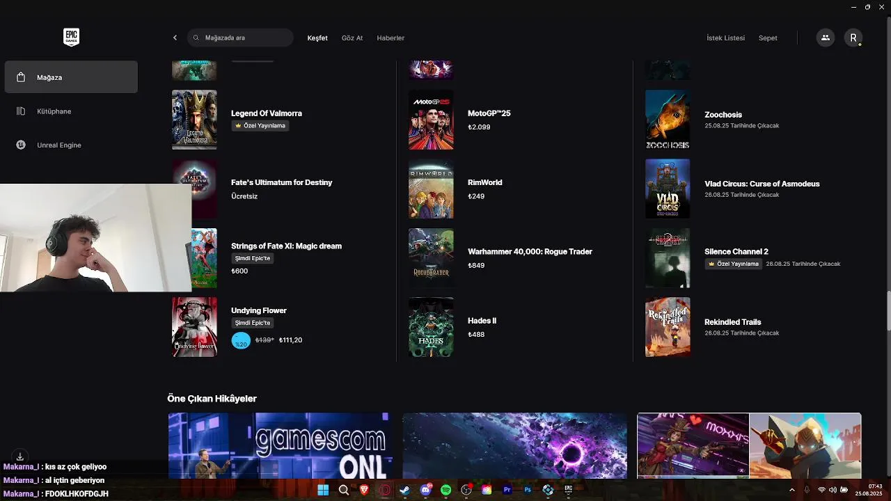Open Hades II cover art

coord(431,327)
